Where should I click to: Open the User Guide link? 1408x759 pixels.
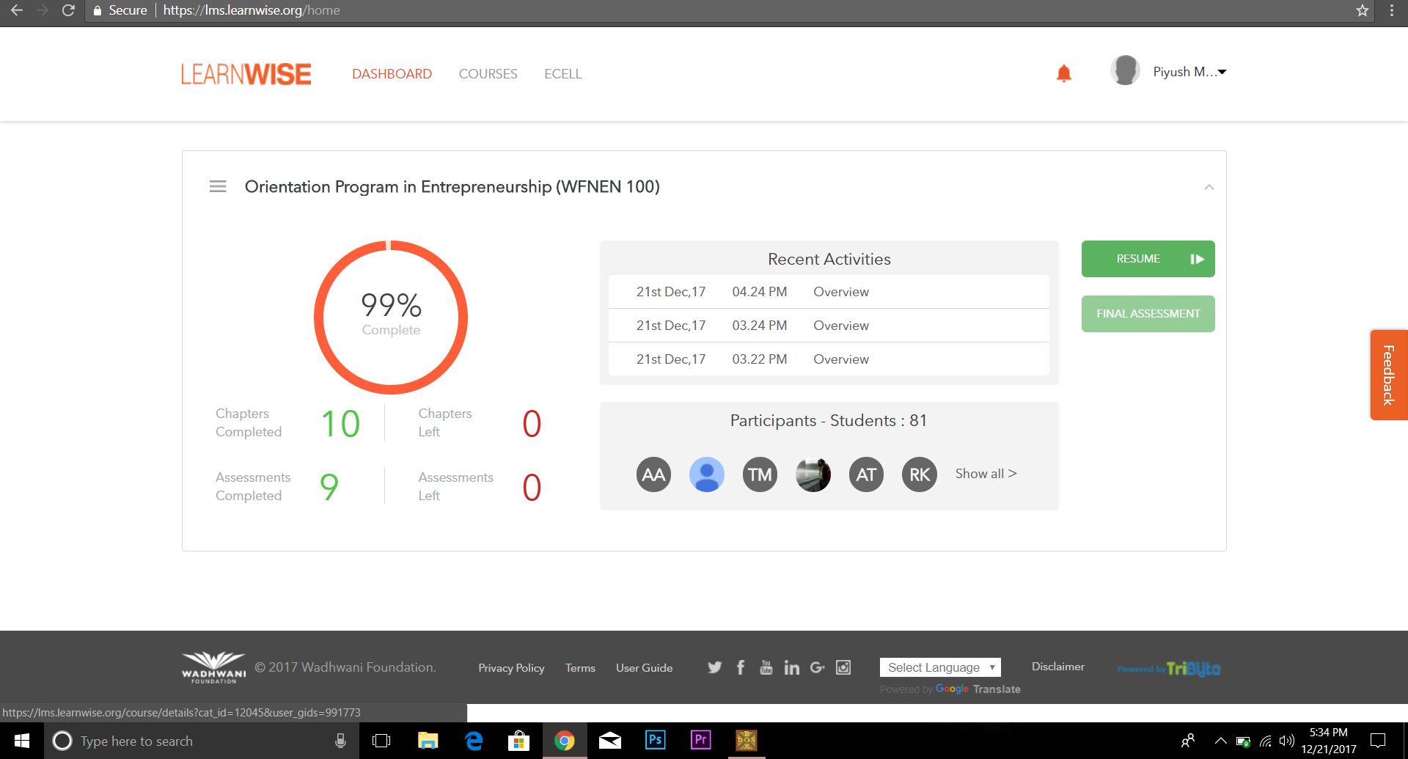[x=644, y=668]
